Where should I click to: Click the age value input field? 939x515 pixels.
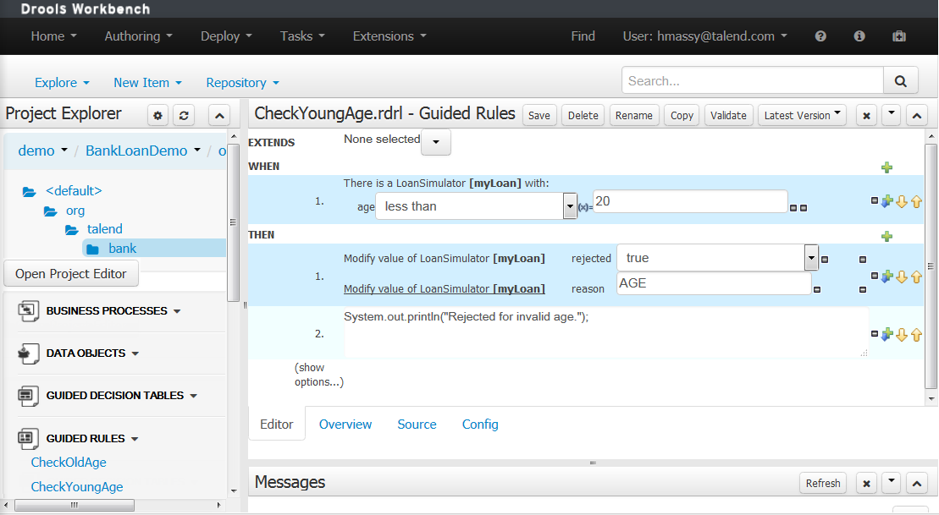tap(690, 201)
